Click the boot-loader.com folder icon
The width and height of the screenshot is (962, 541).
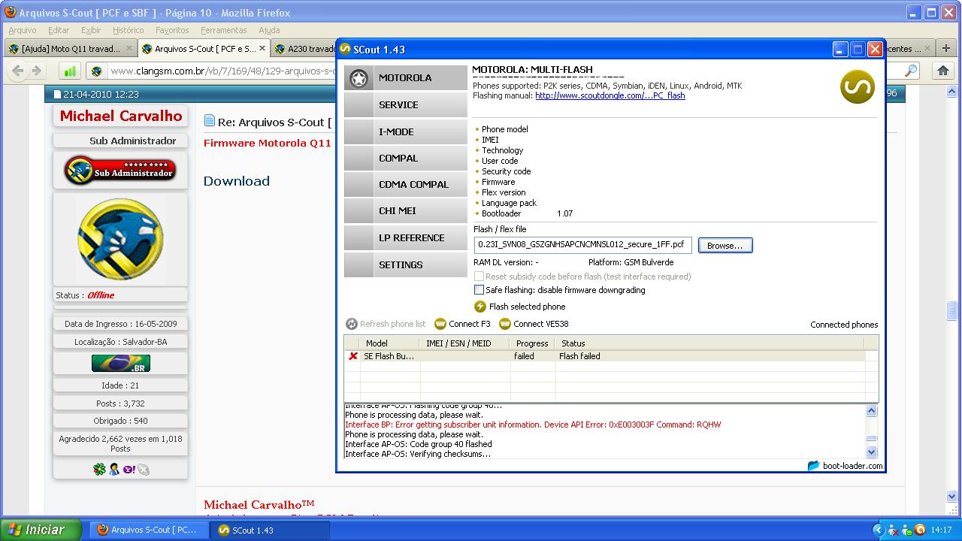(x=814, y=466)
